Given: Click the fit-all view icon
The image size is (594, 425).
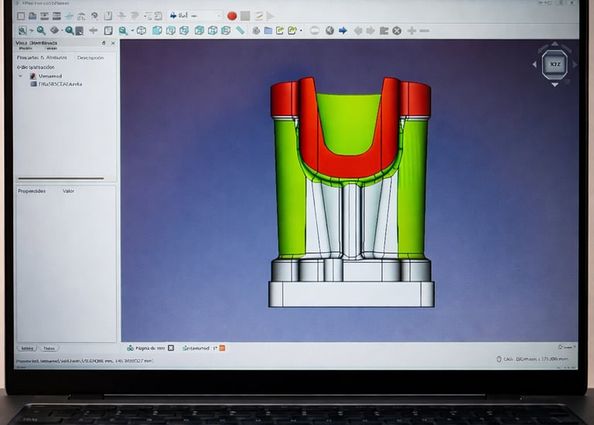Looking at the screenshot, I should pos(22,31).
